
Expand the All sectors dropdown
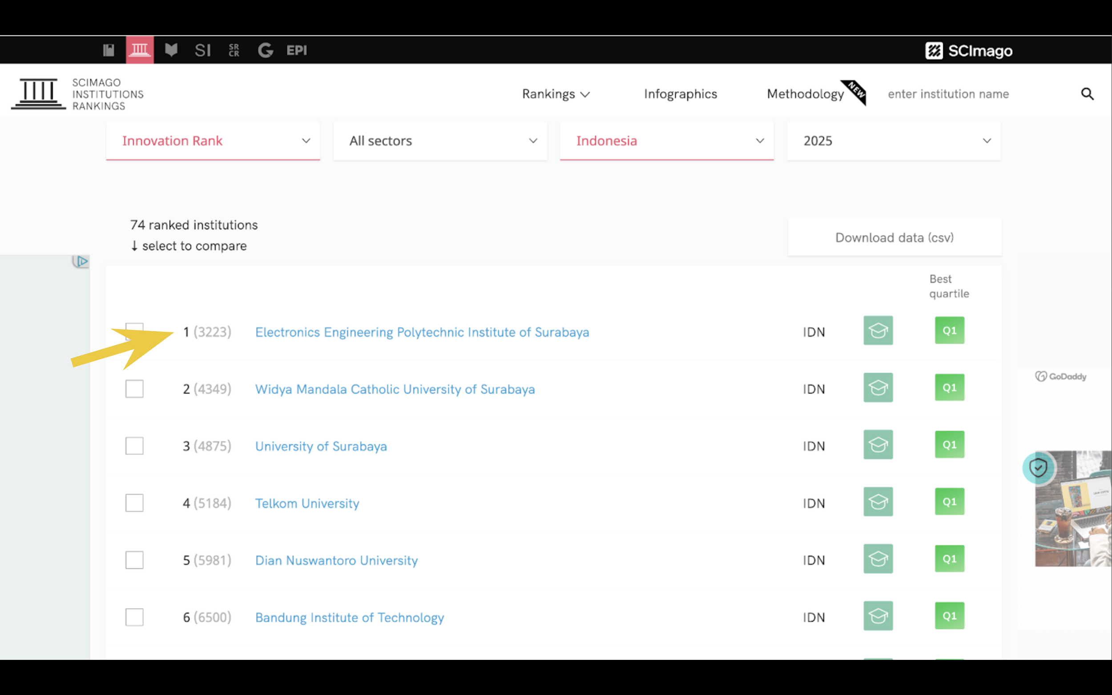coord(440,141)
